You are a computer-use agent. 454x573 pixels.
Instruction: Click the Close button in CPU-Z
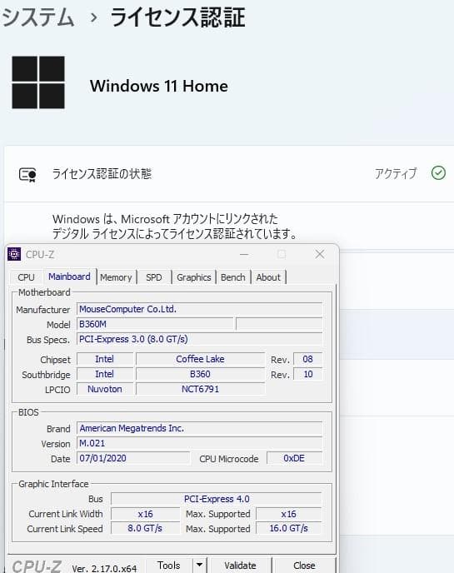pos(304,566)
